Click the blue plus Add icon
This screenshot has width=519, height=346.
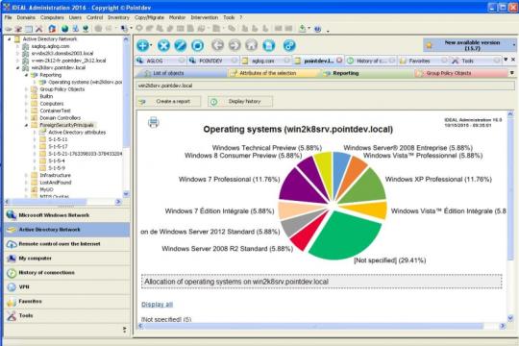pyautogui.click(x=143, y=45)
